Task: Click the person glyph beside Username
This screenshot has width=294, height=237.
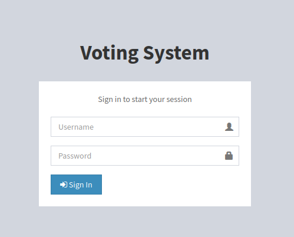Action: click(229, 127)
